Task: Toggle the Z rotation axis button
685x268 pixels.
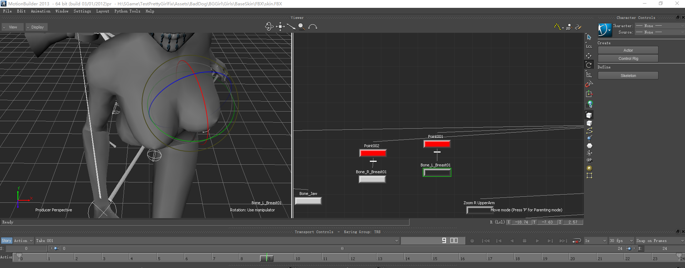Action: [x=560, y=222]
